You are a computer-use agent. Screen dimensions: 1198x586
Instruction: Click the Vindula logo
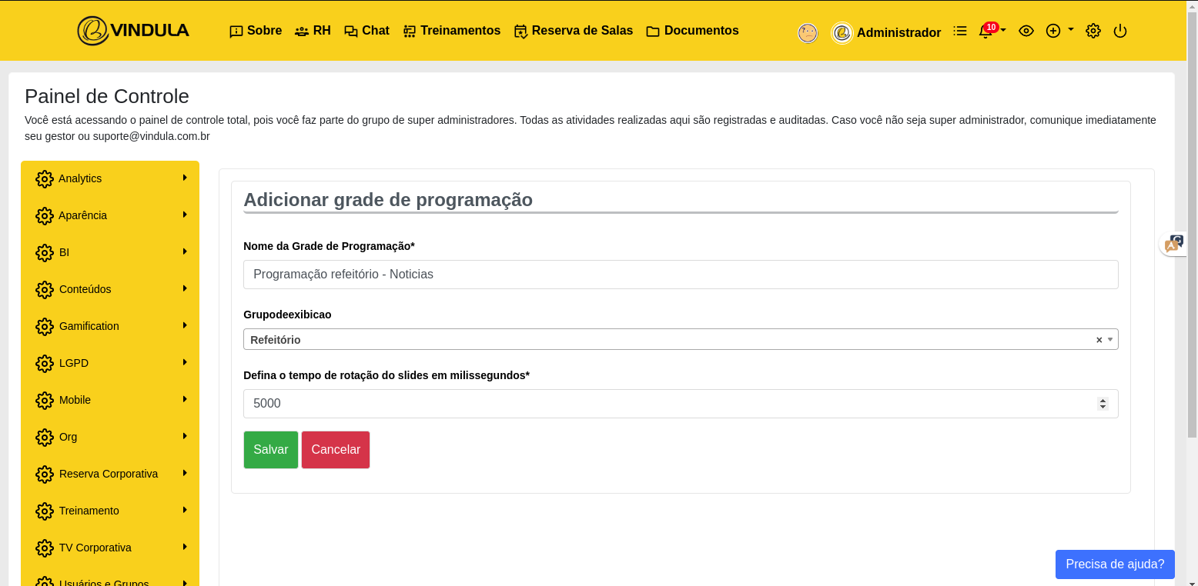[133, 31]
